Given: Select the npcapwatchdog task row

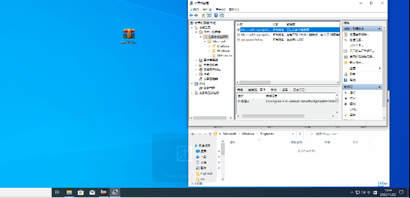Looking at the screenshot, I should (288, 40).
